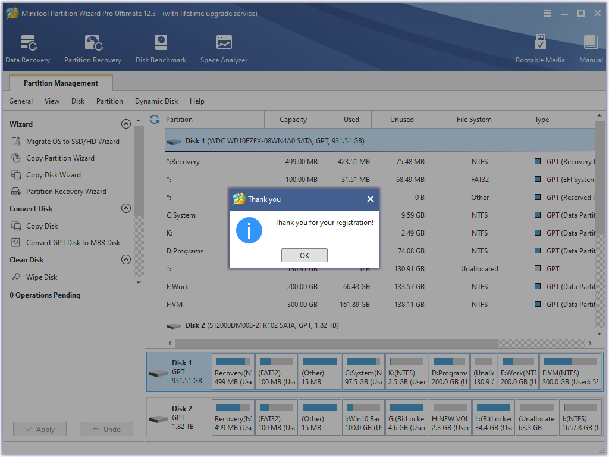This screenshot has height=457, width=609.
Task: Click the Wipe Disk eraser icon
Action: point(16,277)
